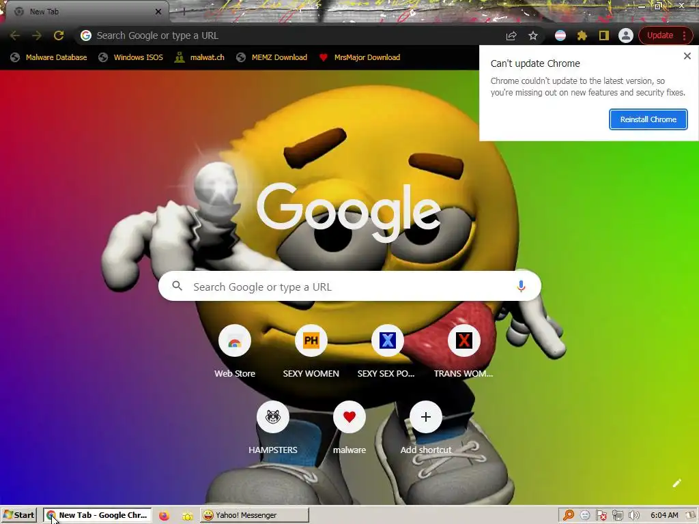Bookmark this tab with the star icon

pyautogui.click(x=532, y=35)
